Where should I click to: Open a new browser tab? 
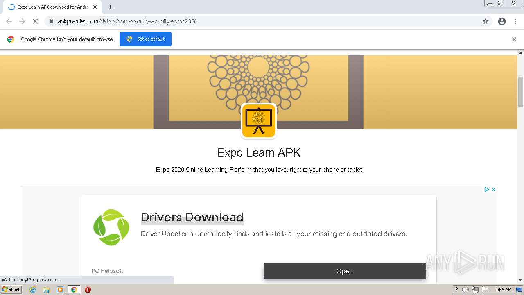111,7
